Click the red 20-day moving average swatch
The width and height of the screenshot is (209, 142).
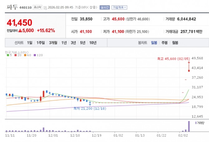pos(16,55)
